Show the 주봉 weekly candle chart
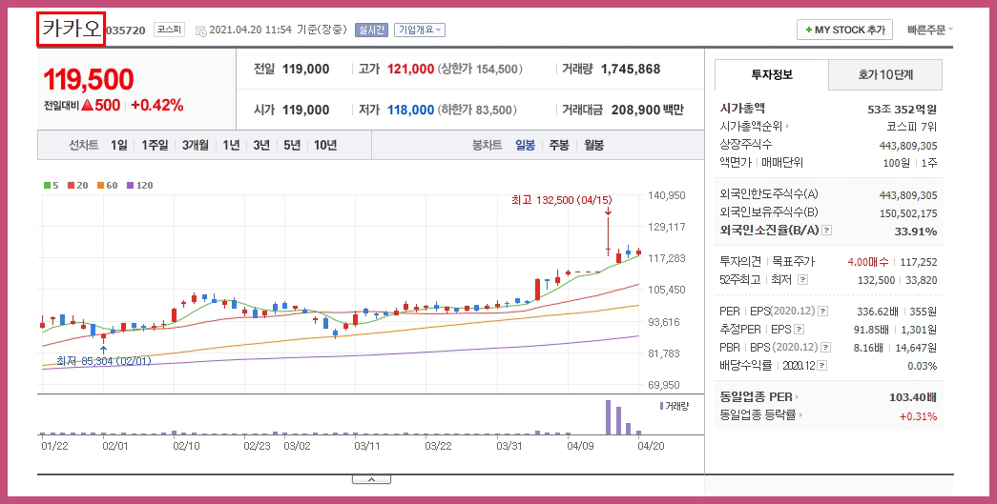The height and width of the screenshot is (504, 997). (559, 146)
